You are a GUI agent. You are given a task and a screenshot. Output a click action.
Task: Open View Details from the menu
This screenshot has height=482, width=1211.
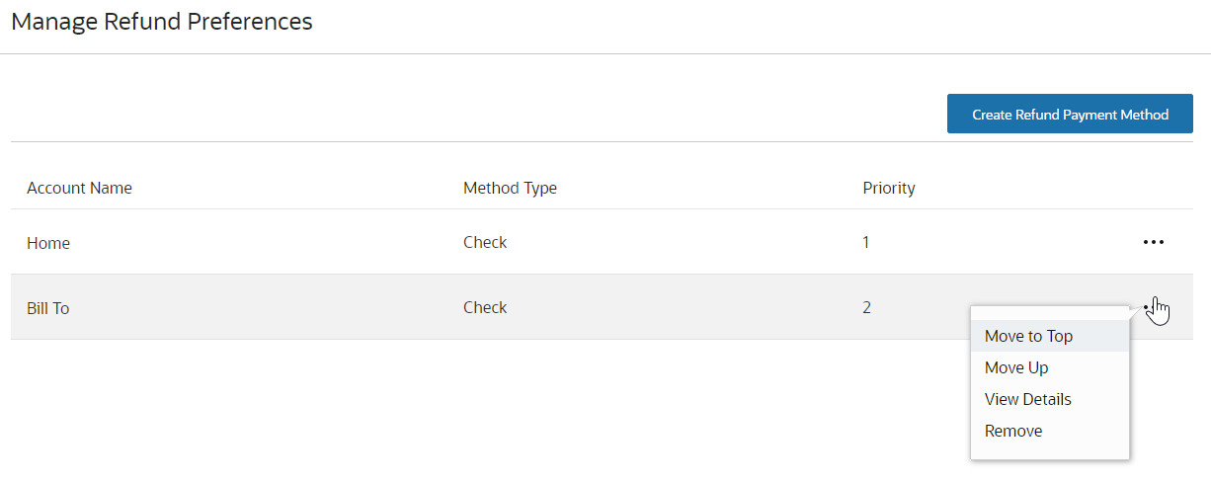pos(1027,399)
